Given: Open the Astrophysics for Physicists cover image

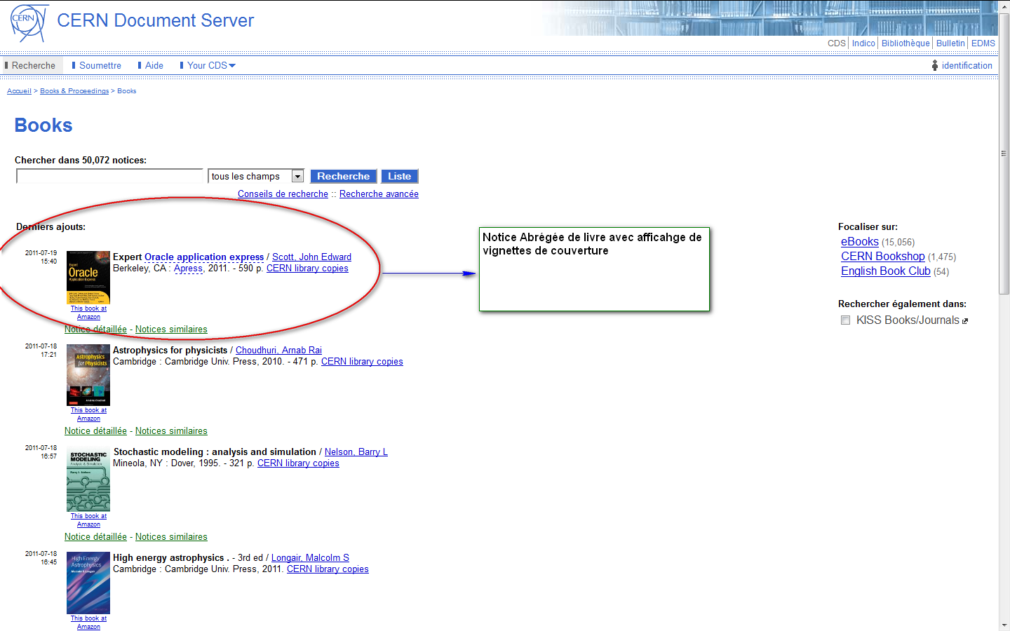Looking at the screenshot, I should pos(88,375).
